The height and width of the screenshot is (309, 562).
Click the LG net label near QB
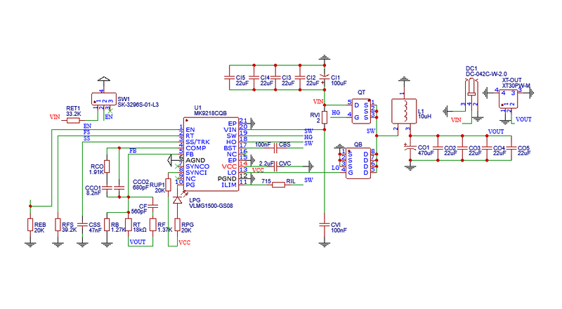(x=336, y=168)
